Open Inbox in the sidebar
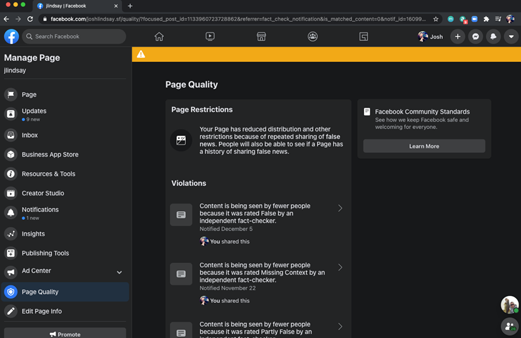521x338 pixels. 65,135
